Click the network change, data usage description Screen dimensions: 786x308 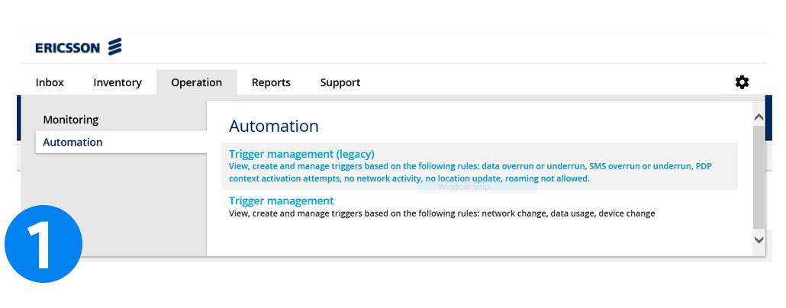pos(442,213)
